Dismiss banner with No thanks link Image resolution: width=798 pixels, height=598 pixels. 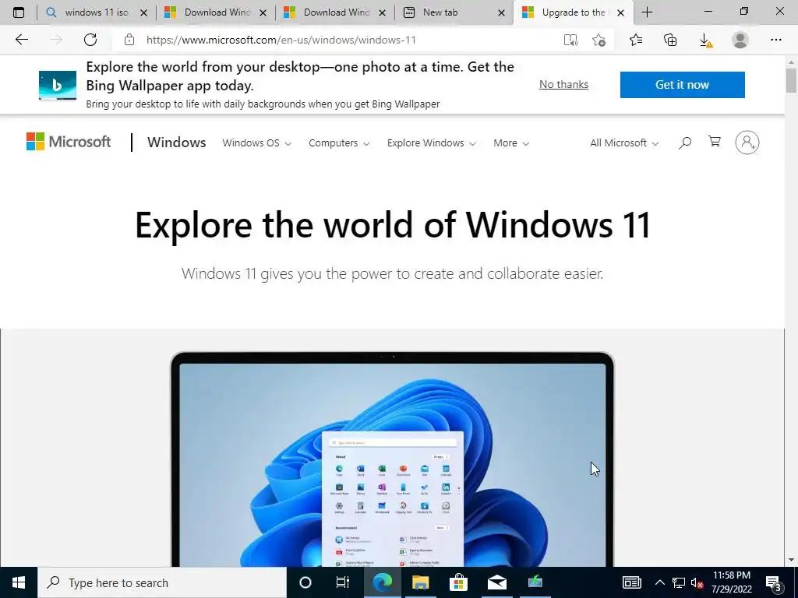tap(563, 84)
